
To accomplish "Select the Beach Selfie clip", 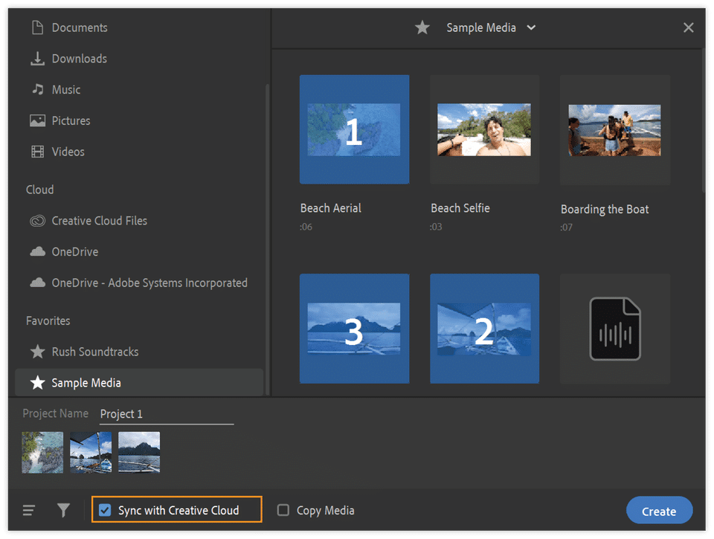I will [x=484, y=129].
